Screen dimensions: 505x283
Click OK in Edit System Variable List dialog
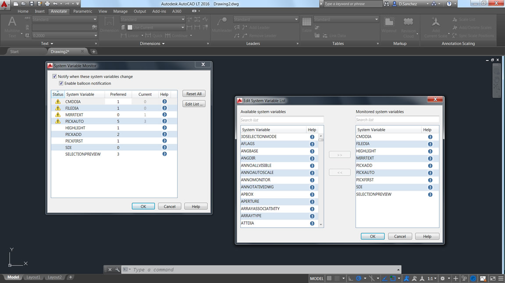click(x=372, y=236)
